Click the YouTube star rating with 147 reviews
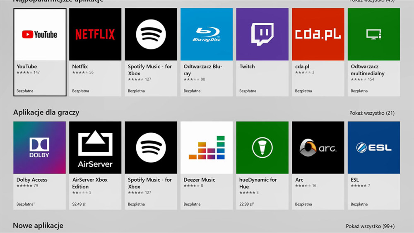 tap(28, 72)
